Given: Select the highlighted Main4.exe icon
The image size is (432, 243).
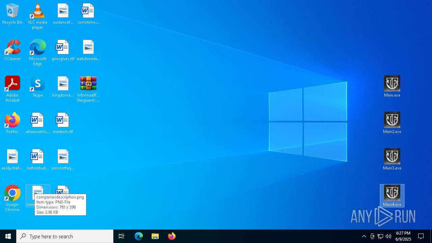Looking at the screenshot, I should click(x=392, y=196).
